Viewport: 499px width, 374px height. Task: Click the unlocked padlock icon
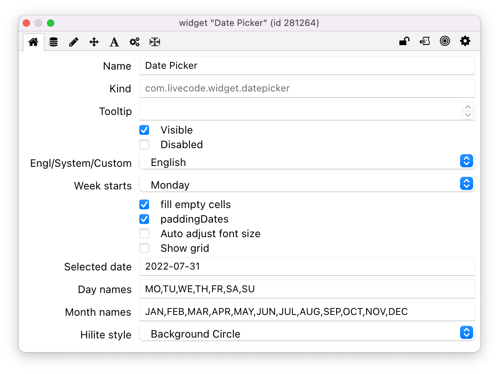404,41
